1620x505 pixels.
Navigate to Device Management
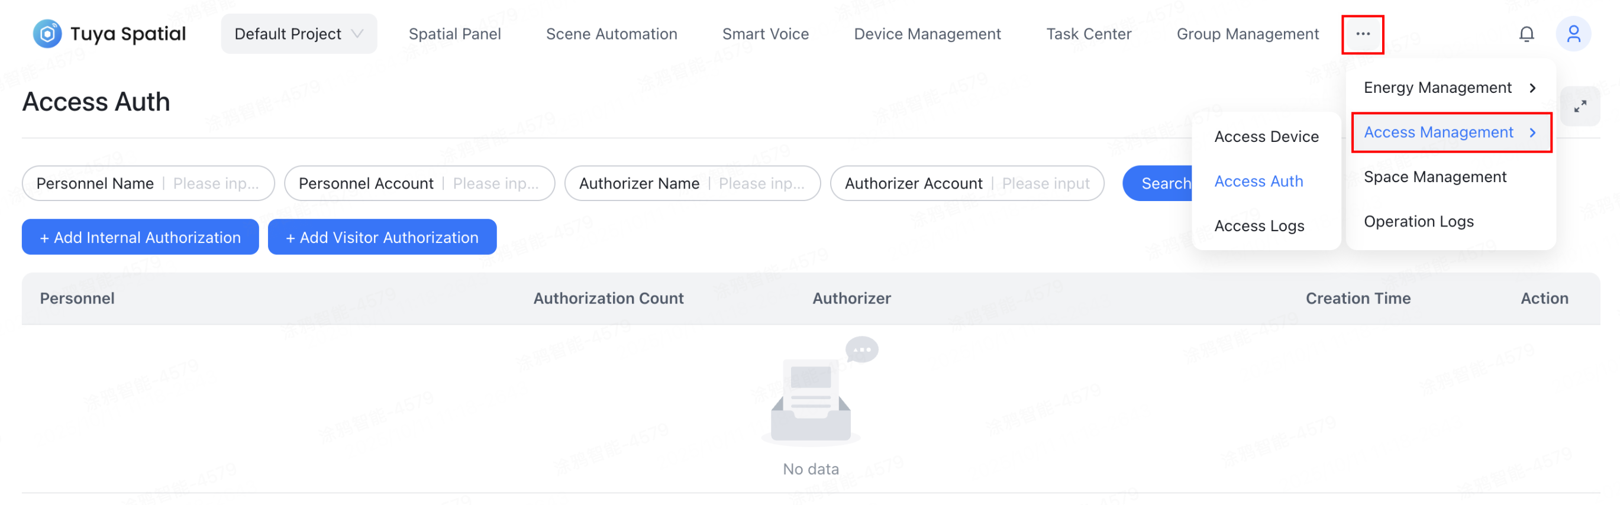coord(927,33)
